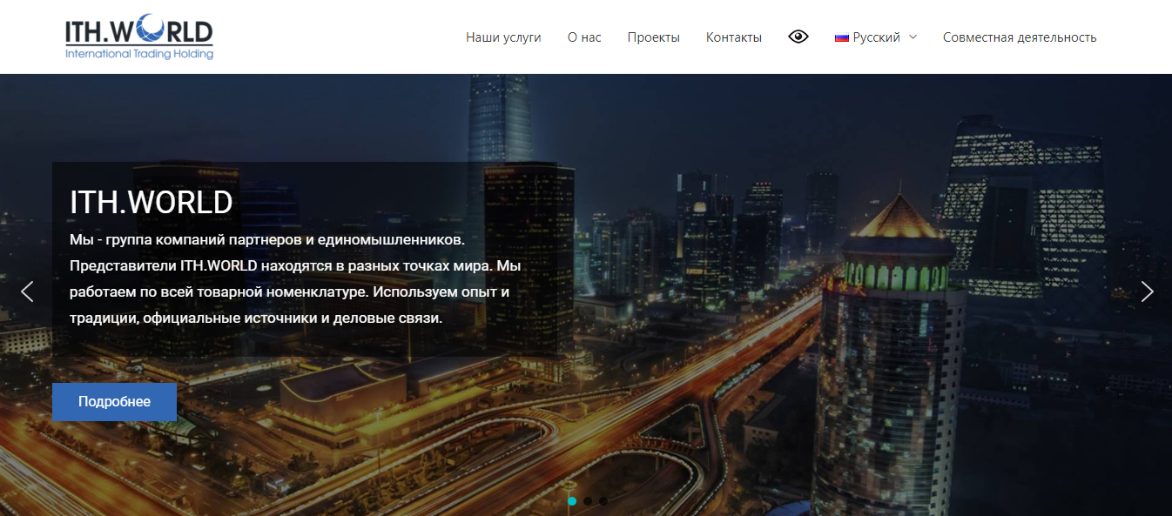Click the ITH.WORLD slide heading
Image resolution: width=1172 pixels, height=516 pixels.
(x=152, y=202)
